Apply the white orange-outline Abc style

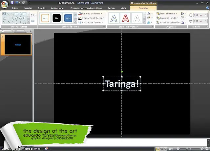point(45,18)
